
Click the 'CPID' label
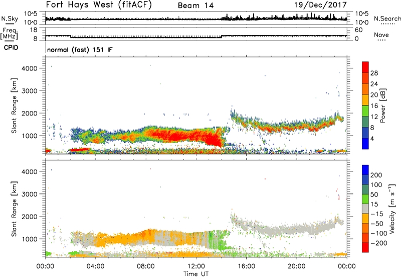(x=11, y=47)
